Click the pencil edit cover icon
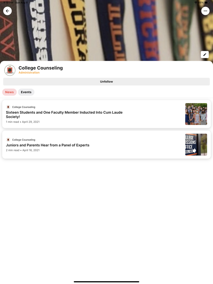Image resolution: width=213 pixels, height=284 pixels. click(x=205, y=54)
